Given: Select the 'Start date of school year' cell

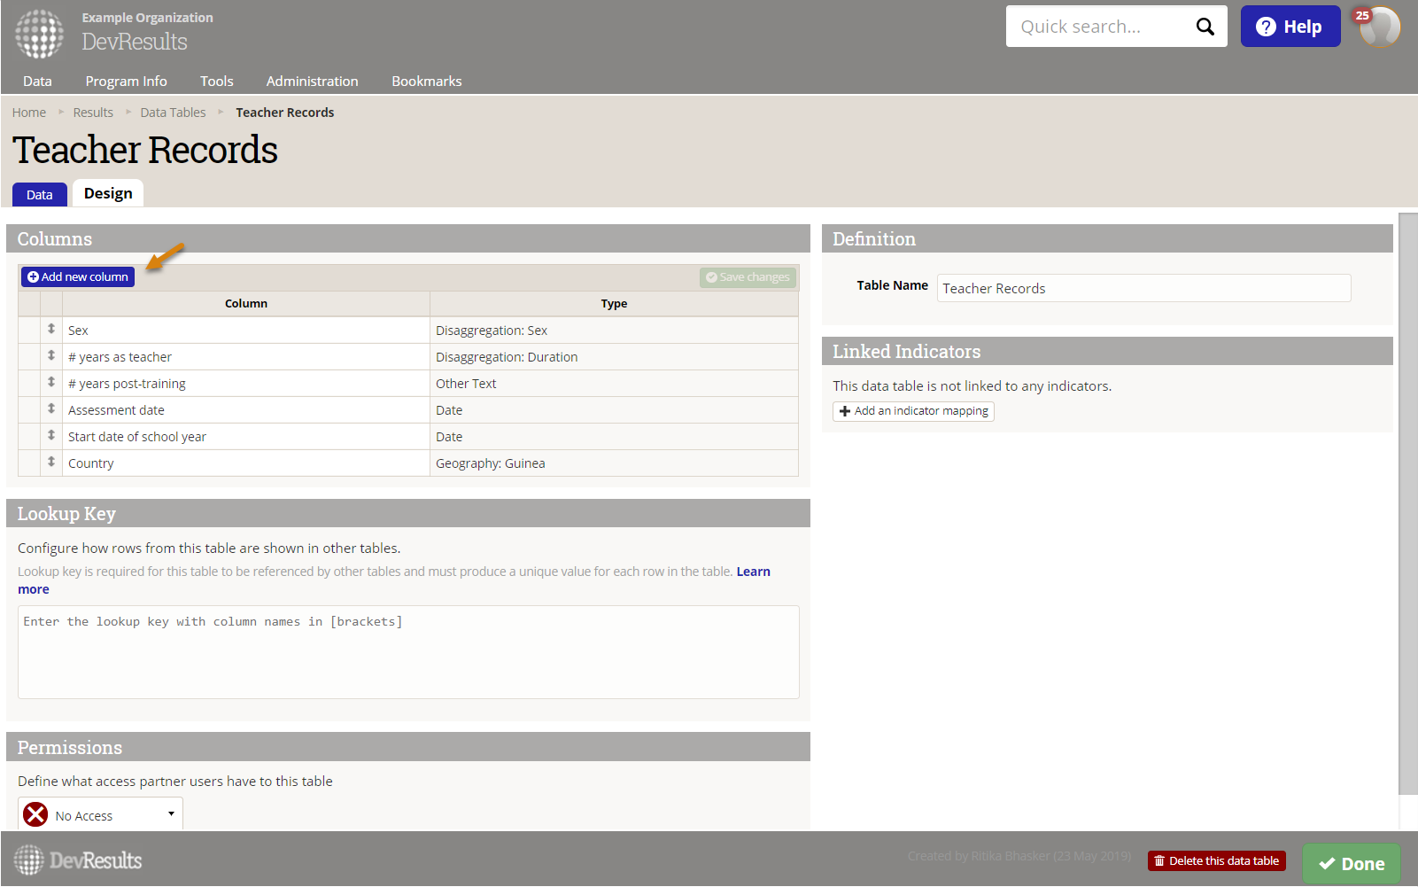Looking at the screenshot, I should [246, 437].
